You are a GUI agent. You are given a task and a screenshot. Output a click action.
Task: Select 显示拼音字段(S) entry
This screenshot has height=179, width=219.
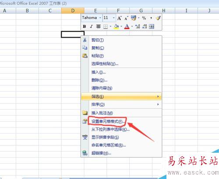pos(121,137)
